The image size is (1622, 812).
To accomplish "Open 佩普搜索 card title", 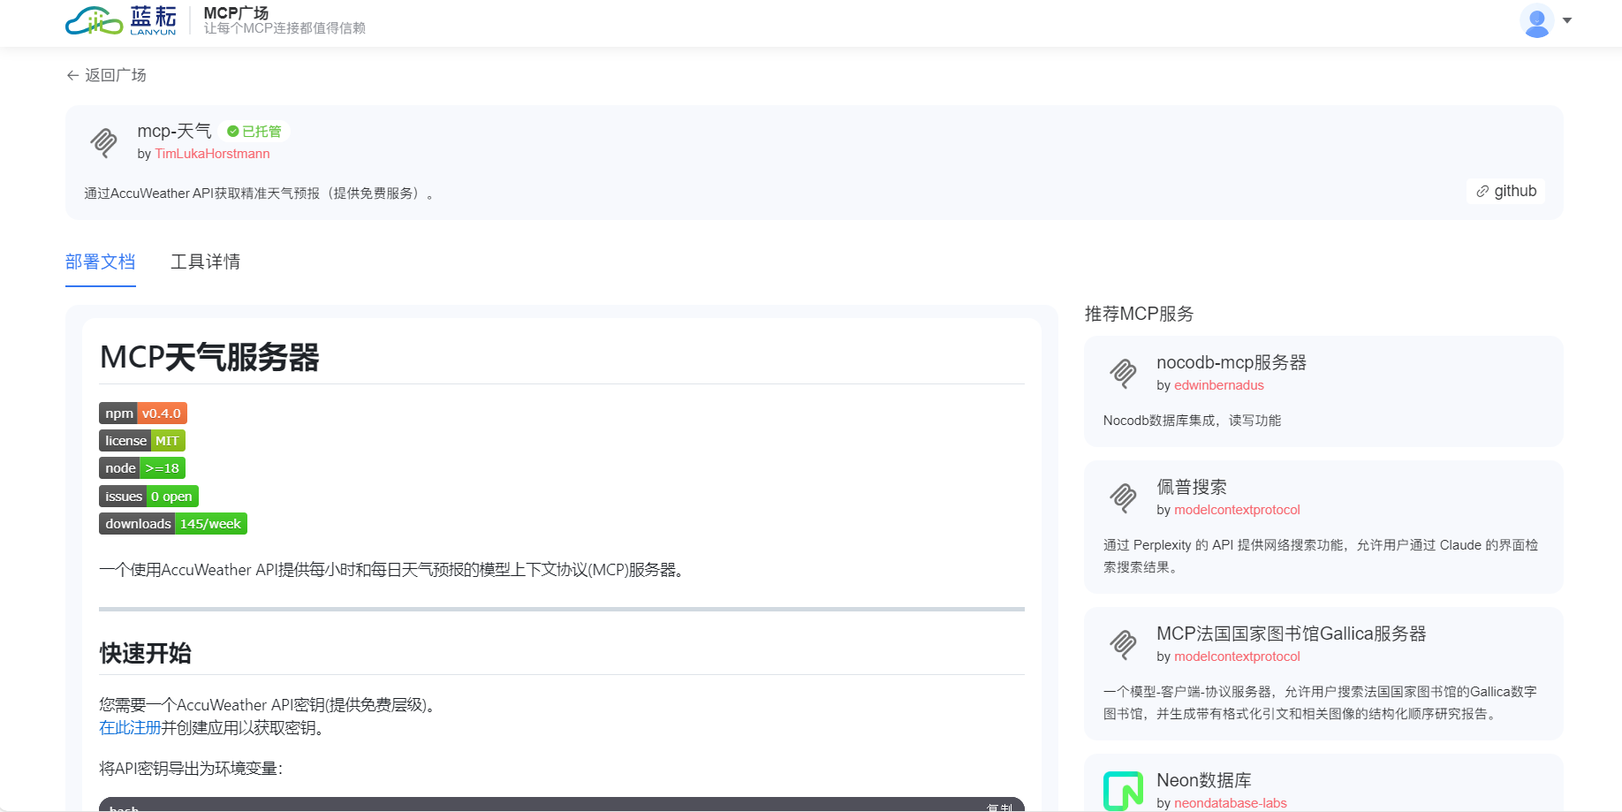I will click(x=1192, y=487).
